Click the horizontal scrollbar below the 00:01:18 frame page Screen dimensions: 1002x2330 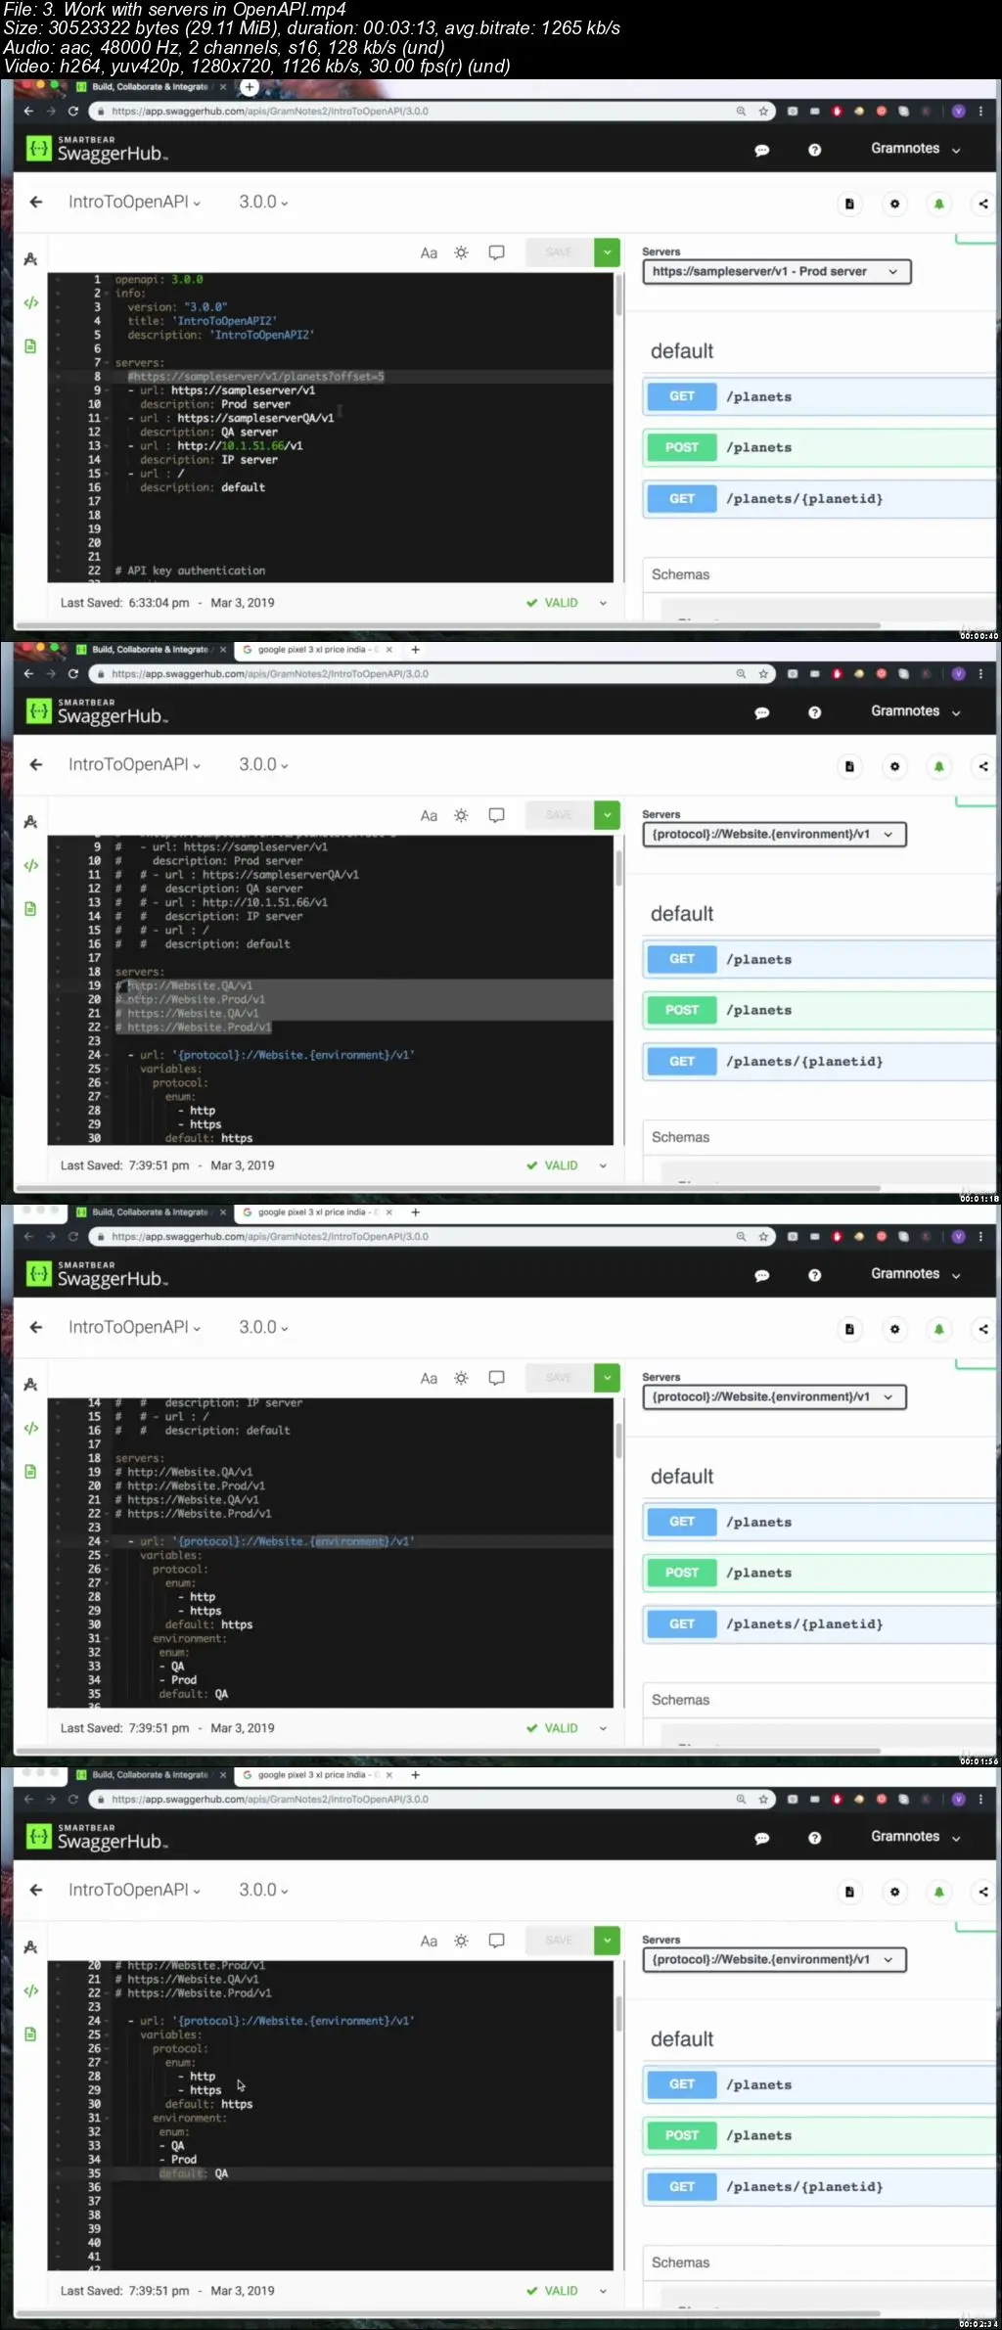point(447,1188)
